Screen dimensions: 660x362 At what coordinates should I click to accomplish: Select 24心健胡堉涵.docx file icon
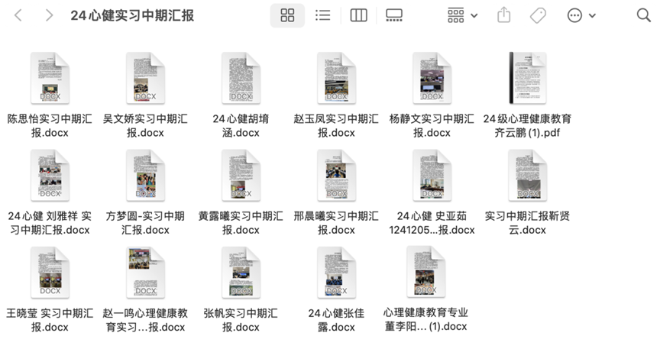[241, 78]
